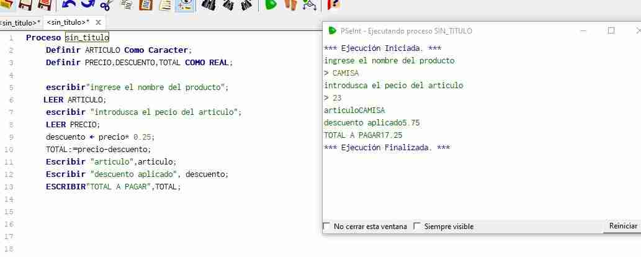The image size is (641, 257).
Task: Undo the last edit
Action: (69, 4)
